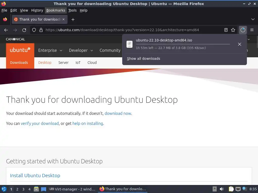Image resolution: width=258 pixels, height=193 pixels.
Task: Switch to workspace 3
Action: (x=23, y=189)
